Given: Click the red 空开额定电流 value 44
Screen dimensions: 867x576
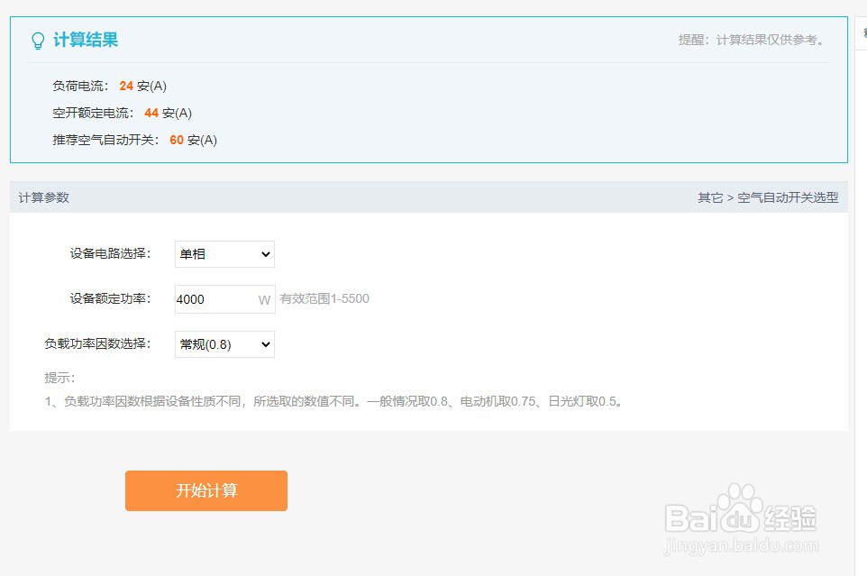Looking at the screenshot, I should click(151, 113).
